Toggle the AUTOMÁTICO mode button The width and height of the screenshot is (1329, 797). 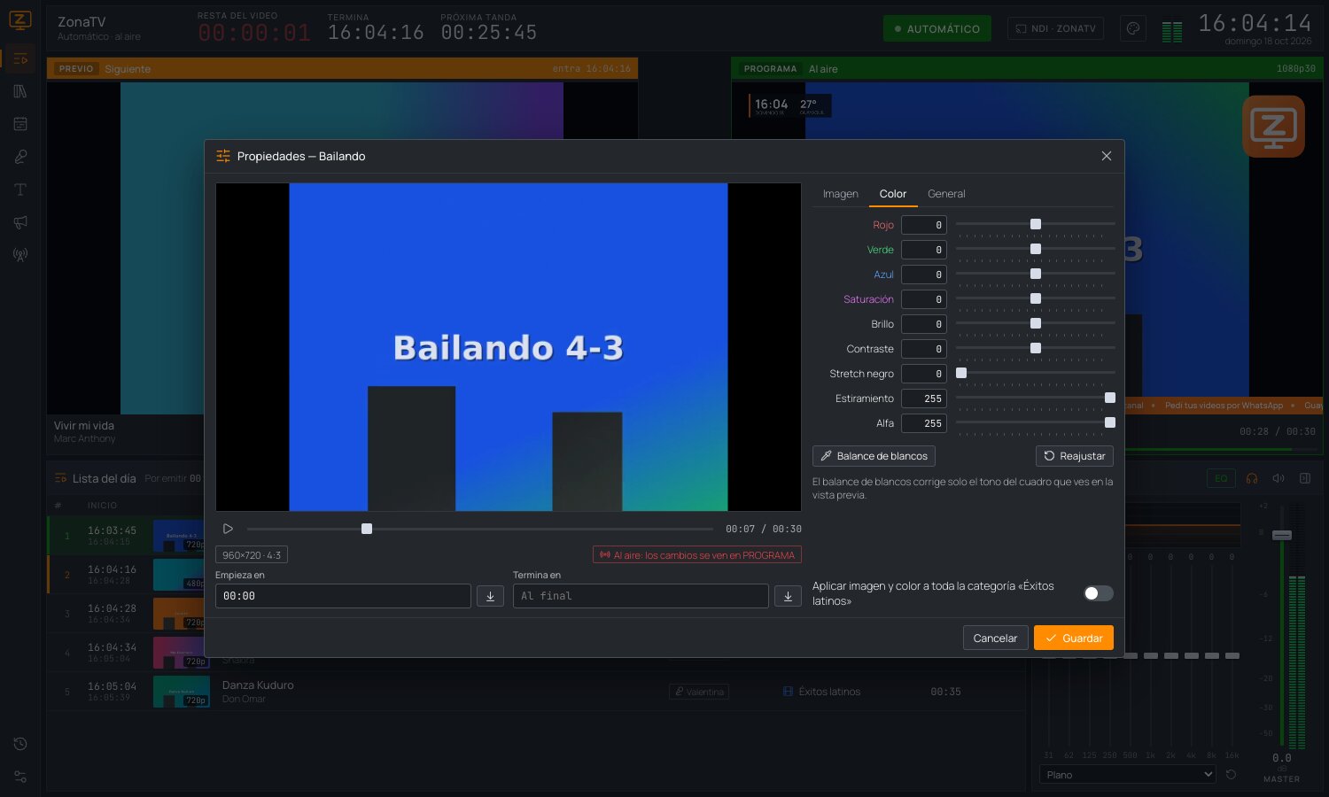pos(937,28)
